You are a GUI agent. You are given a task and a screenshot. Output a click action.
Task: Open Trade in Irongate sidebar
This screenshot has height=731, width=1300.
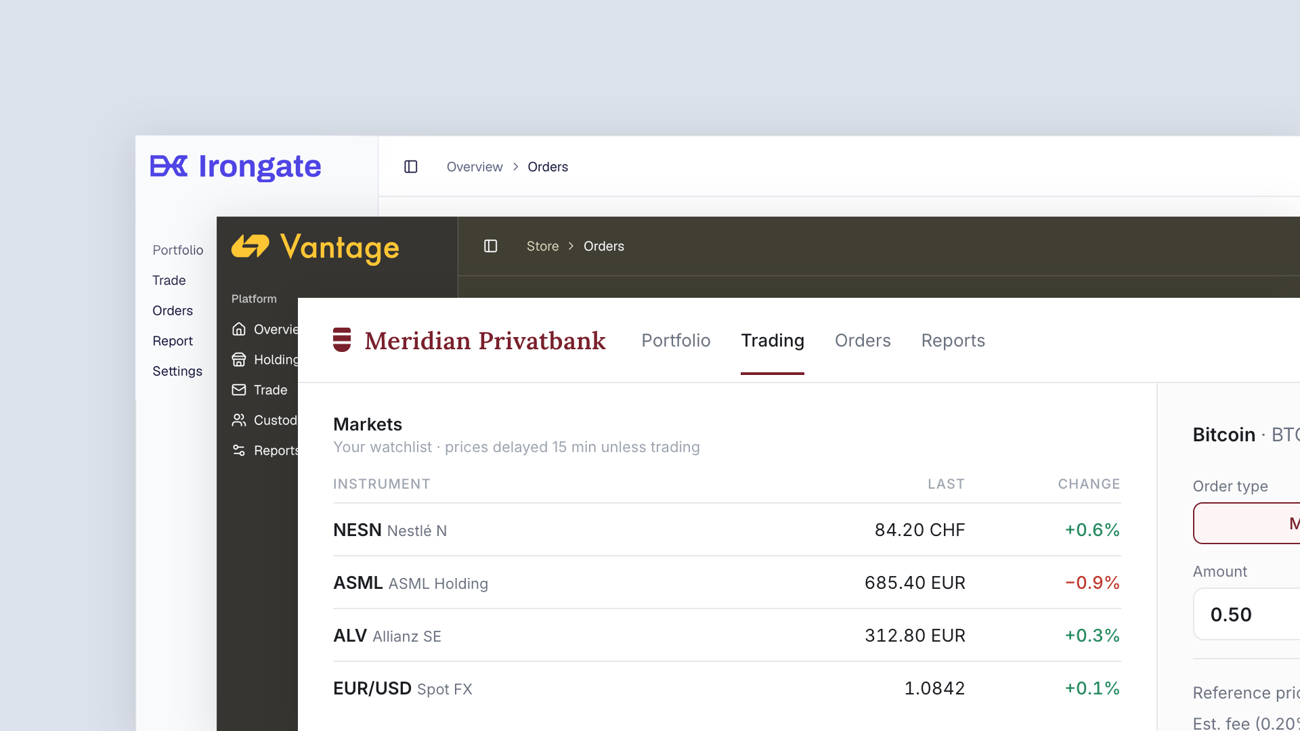[169, 280]
